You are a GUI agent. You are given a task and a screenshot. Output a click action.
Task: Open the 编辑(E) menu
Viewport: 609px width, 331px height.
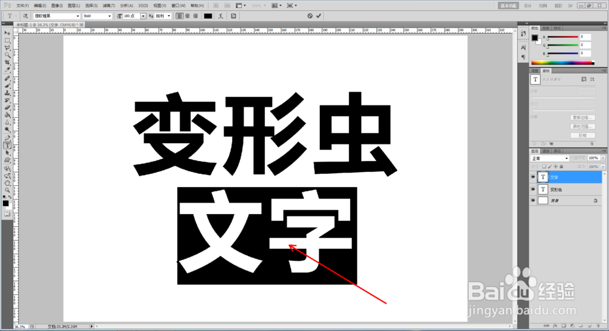coord(40,5)
